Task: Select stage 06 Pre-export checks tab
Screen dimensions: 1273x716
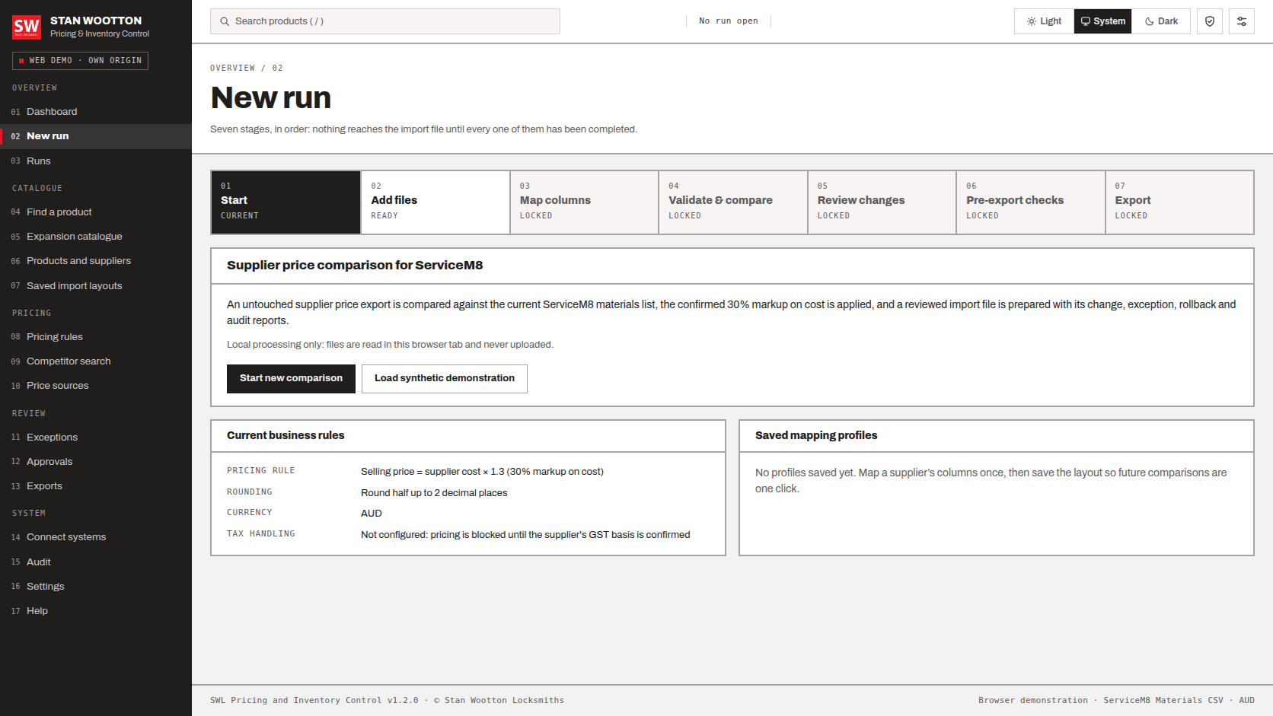Action: coord(1030,202)
